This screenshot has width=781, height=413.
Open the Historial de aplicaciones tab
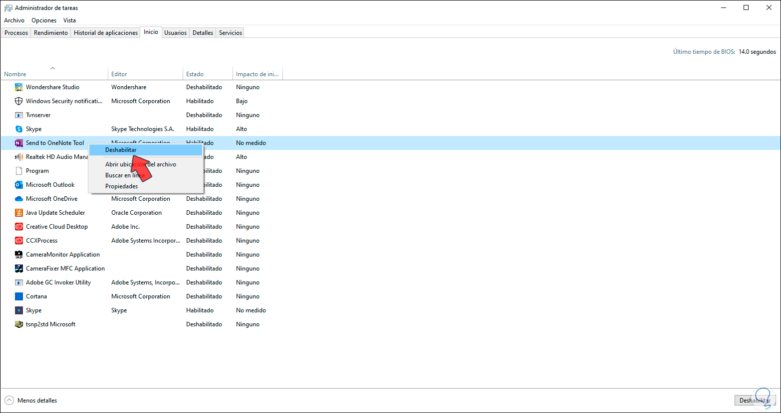click(x=106, y=33)
